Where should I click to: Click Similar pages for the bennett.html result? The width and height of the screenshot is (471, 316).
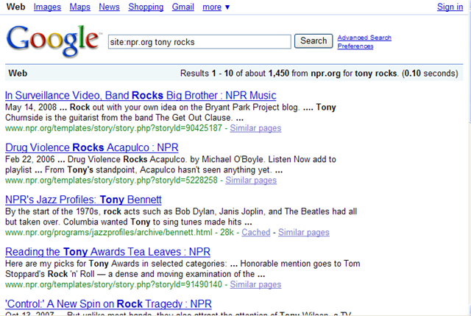click(304, 232)
